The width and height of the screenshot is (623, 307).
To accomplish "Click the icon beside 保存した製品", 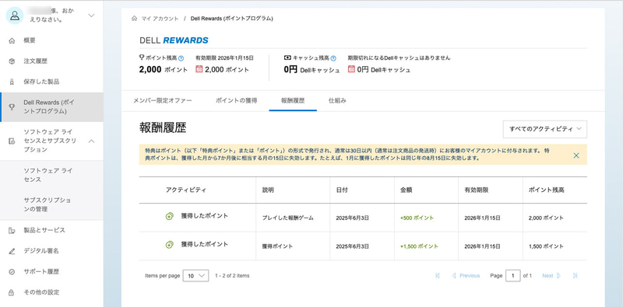I will pos(12,82).
